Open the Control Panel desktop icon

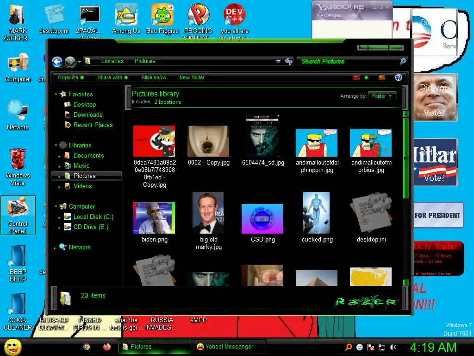pyautogui.click(x=18, y=215)
